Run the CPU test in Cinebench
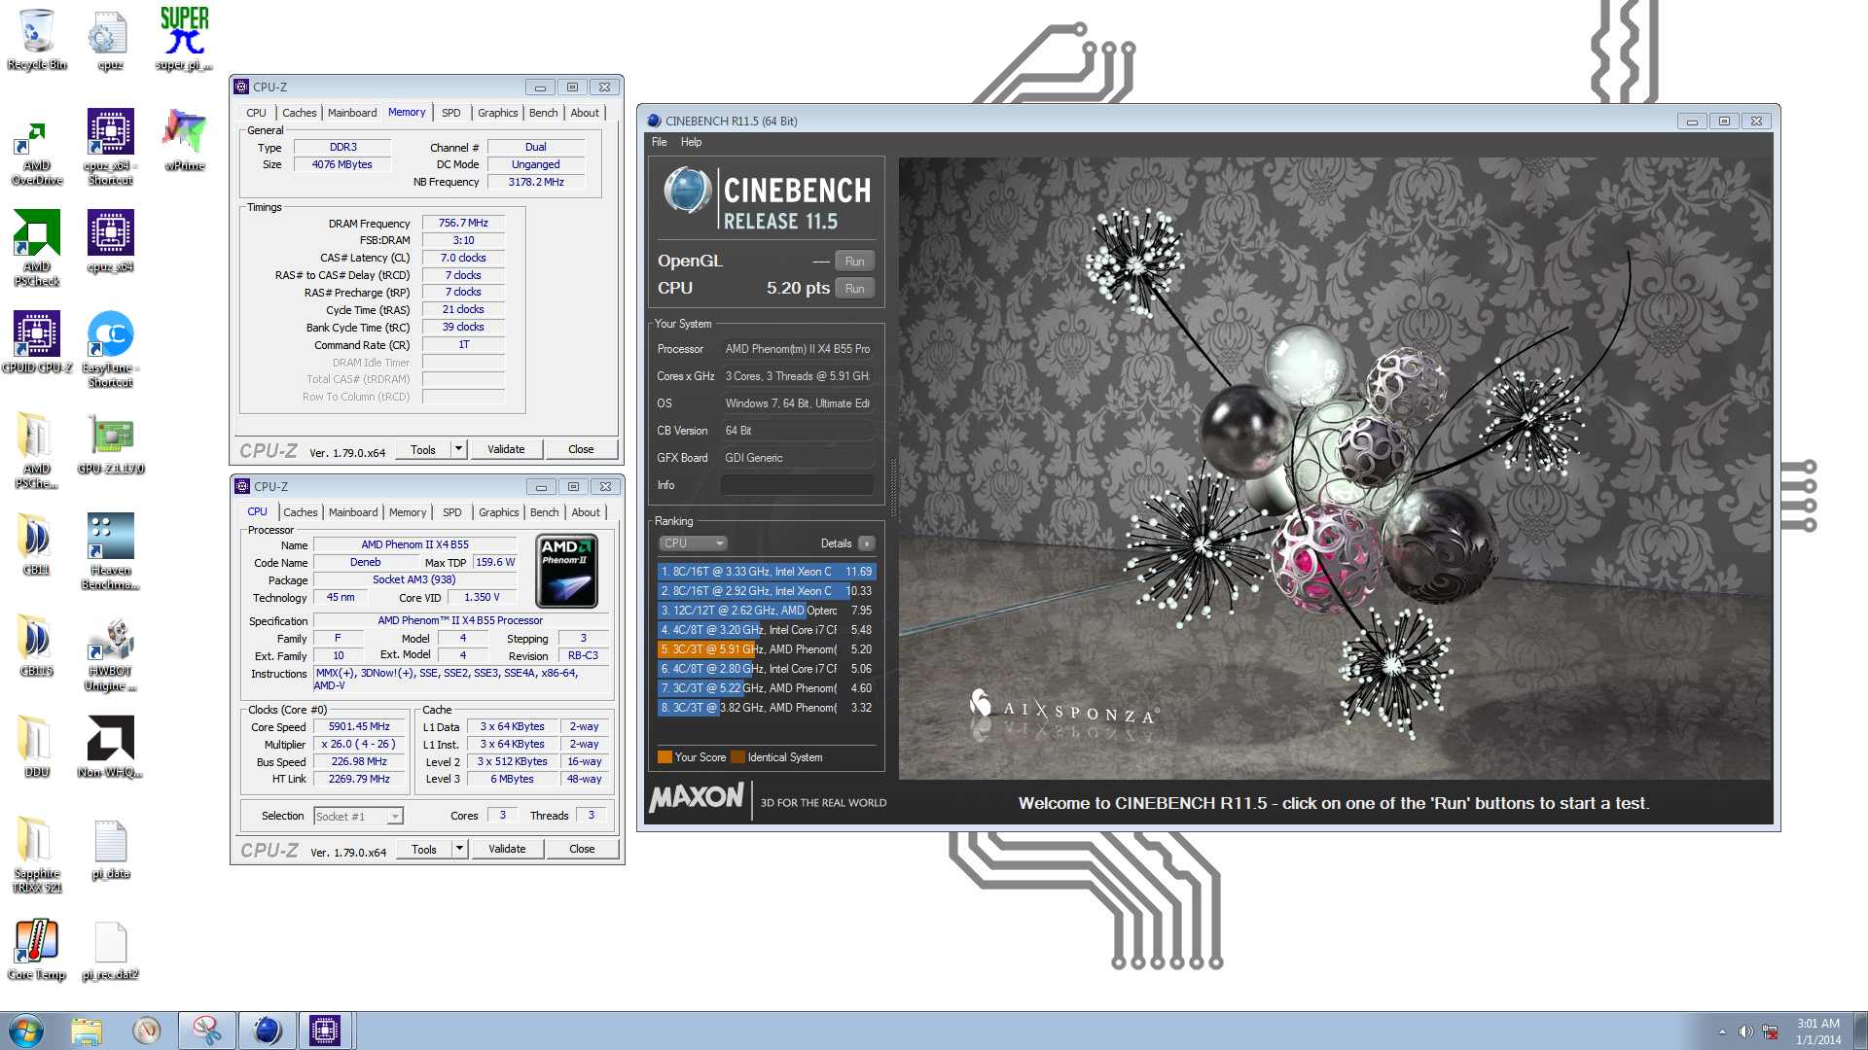Image resolution: width=1868 pixels, height=1050 pixels. click(x=854, y=288)
